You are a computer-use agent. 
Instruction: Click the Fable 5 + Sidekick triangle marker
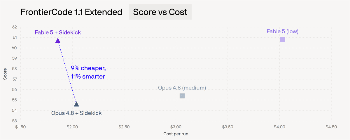point(58,40)
